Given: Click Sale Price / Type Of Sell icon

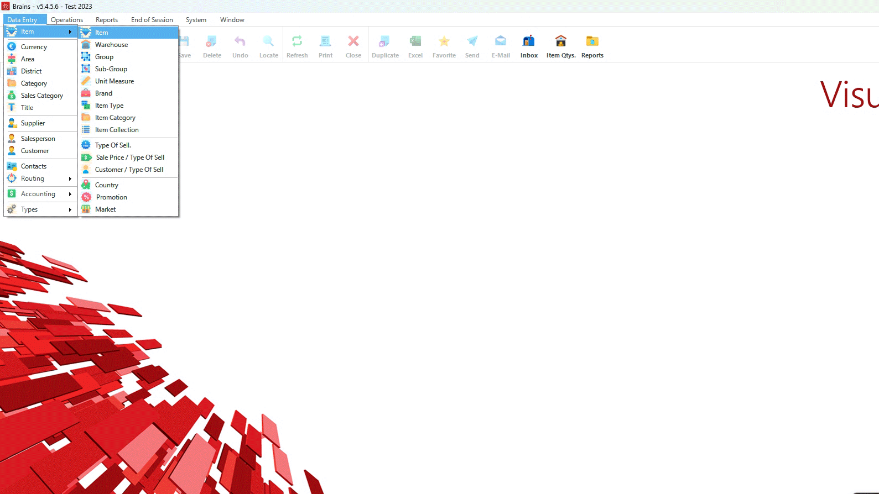Looking at the screenshot, I should pos(86,157).
